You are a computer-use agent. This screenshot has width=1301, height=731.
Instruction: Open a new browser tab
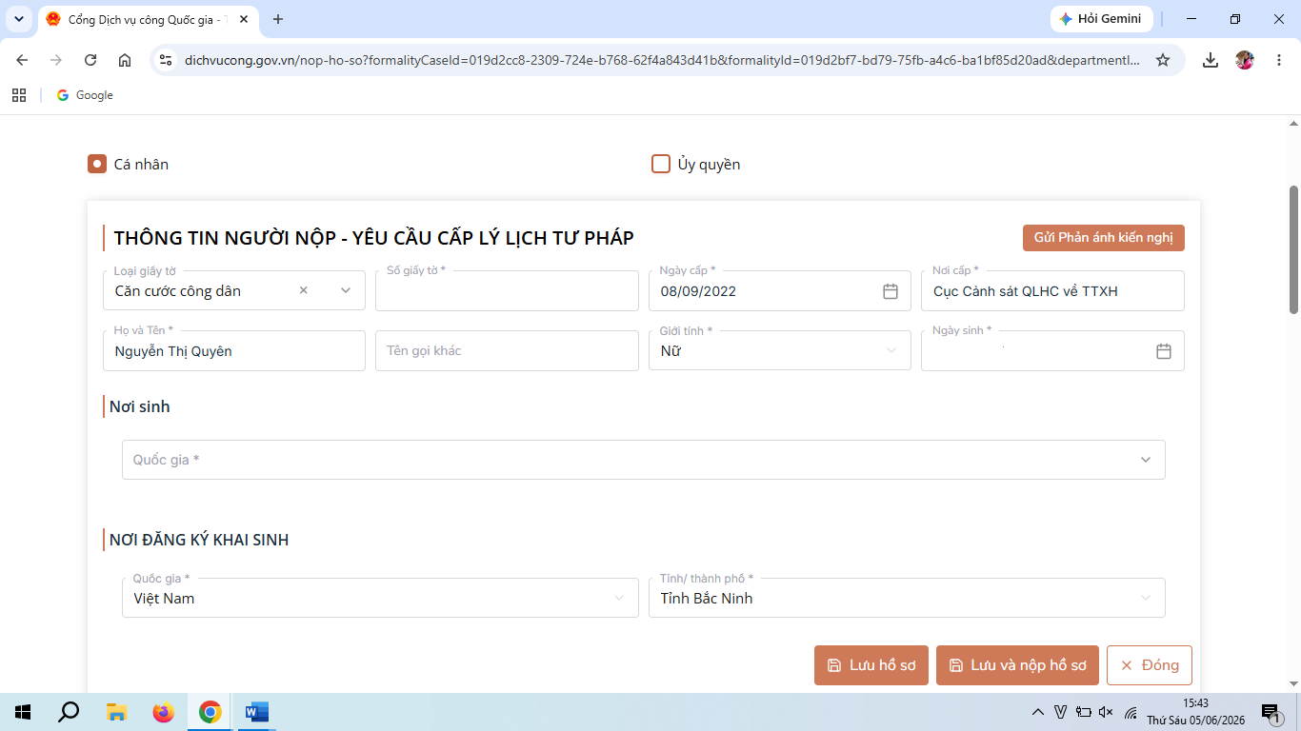[x=278, y=19]
